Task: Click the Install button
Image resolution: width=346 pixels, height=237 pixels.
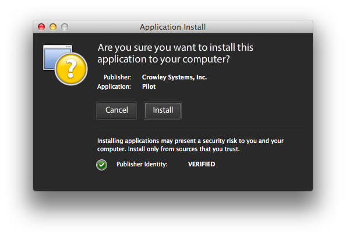Action: click(x=163, y=110)
